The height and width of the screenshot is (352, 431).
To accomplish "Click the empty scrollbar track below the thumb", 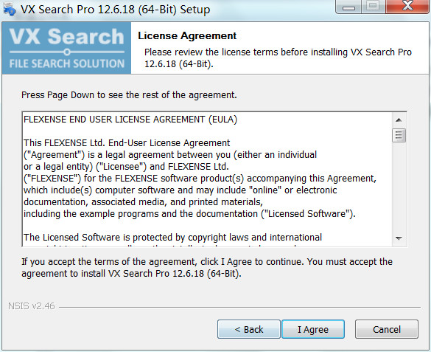I will (x=399, y=187).
